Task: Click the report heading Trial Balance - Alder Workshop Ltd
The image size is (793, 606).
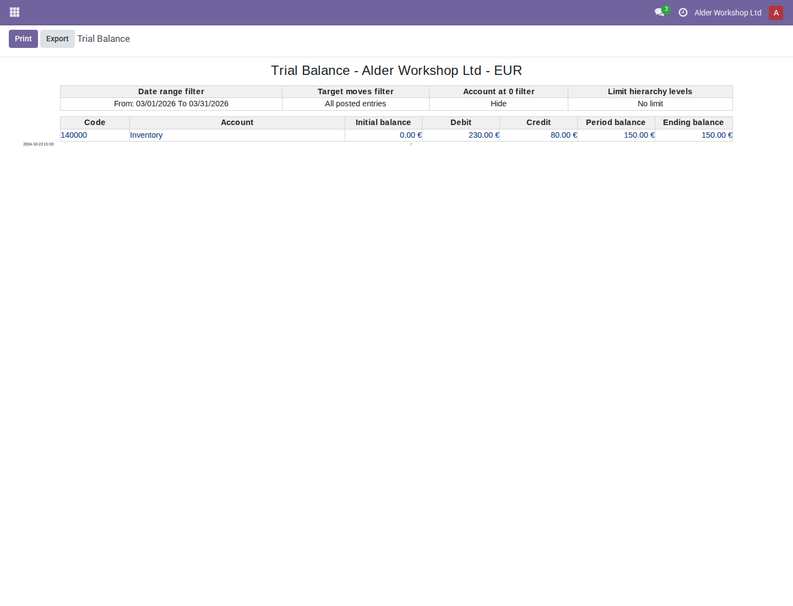Action: tap(397, 71)
